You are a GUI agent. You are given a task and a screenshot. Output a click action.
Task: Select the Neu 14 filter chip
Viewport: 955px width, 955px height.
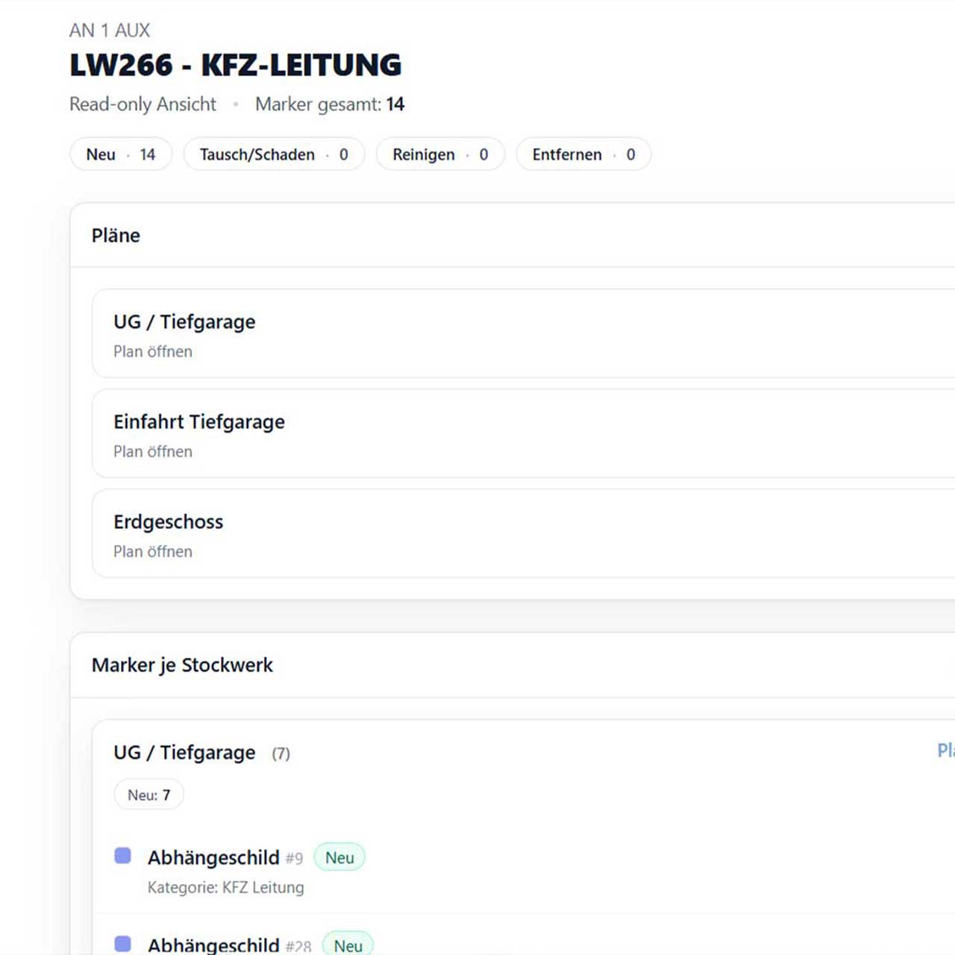(121, 154)
